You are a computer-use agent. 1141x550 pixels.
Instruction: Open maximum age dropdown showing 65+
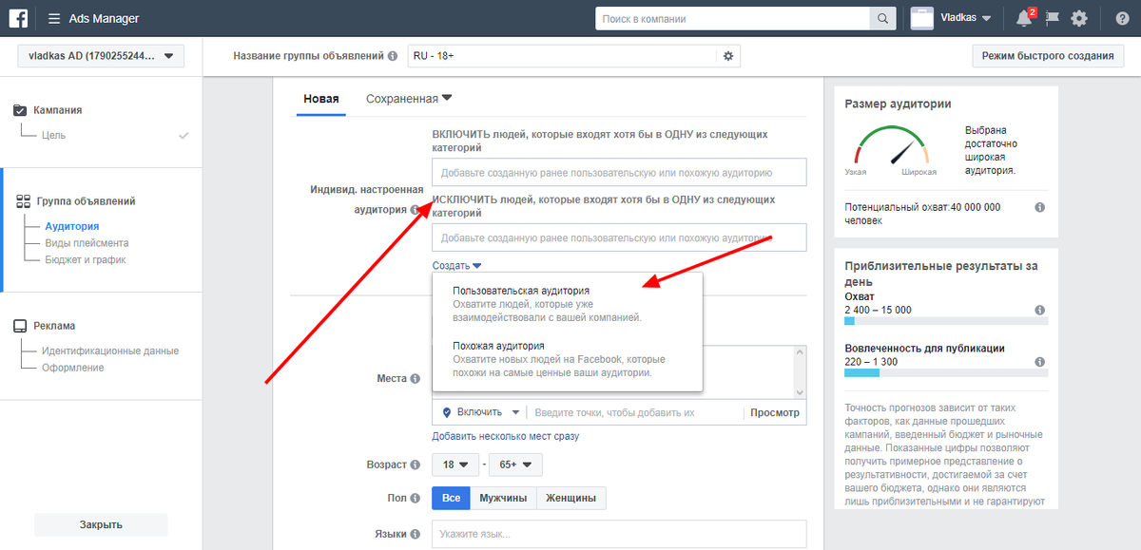(514, 465)
